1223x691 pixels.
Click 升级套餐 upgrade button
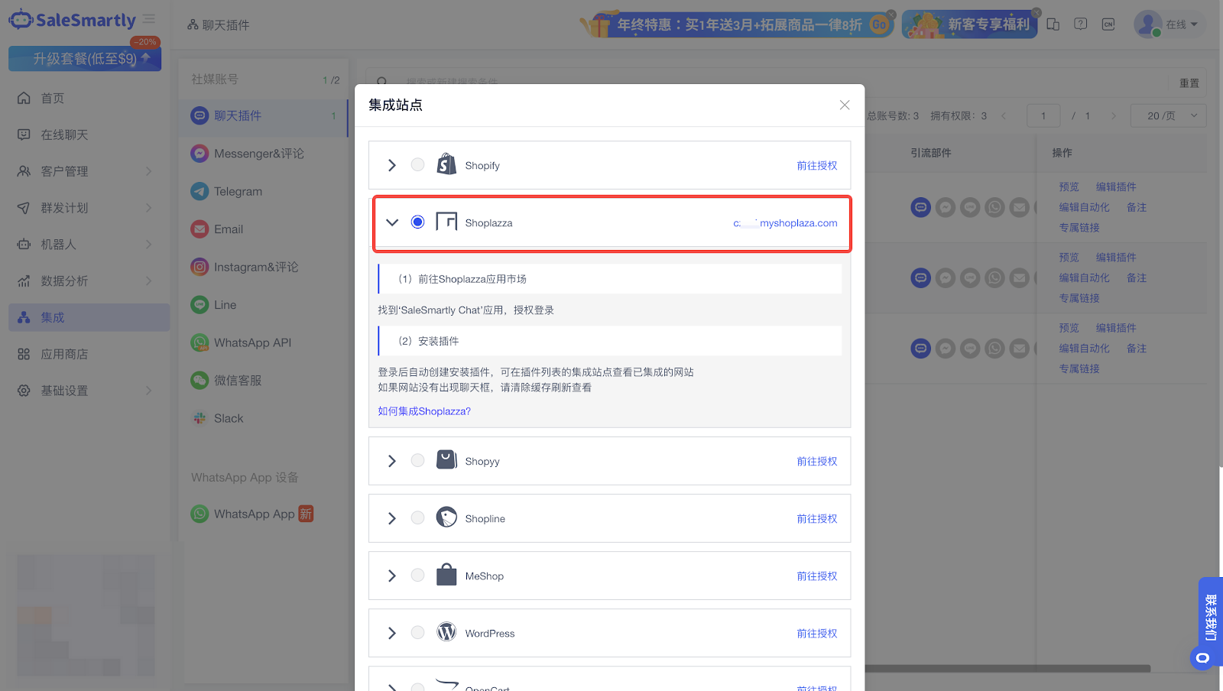click(x=85, y=58)
